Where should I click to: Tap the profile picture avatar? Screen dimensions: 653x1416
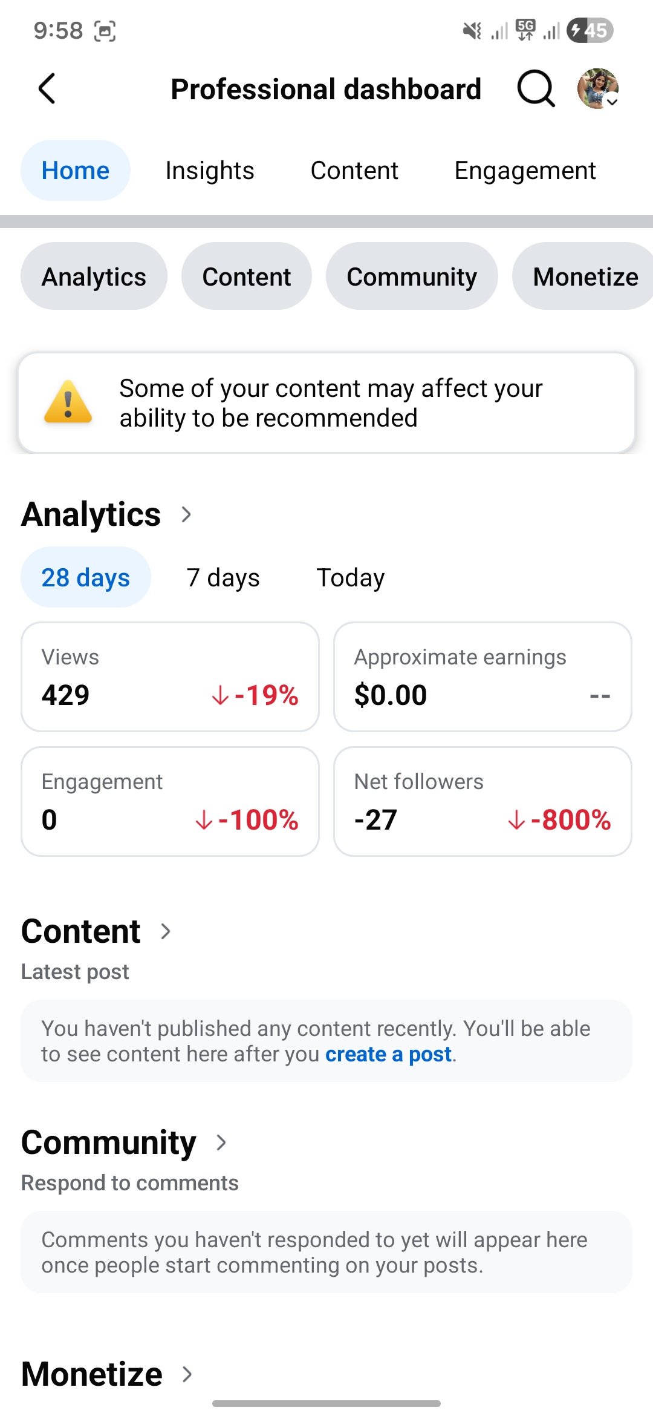pyautogui.click(x=597, y=89)
